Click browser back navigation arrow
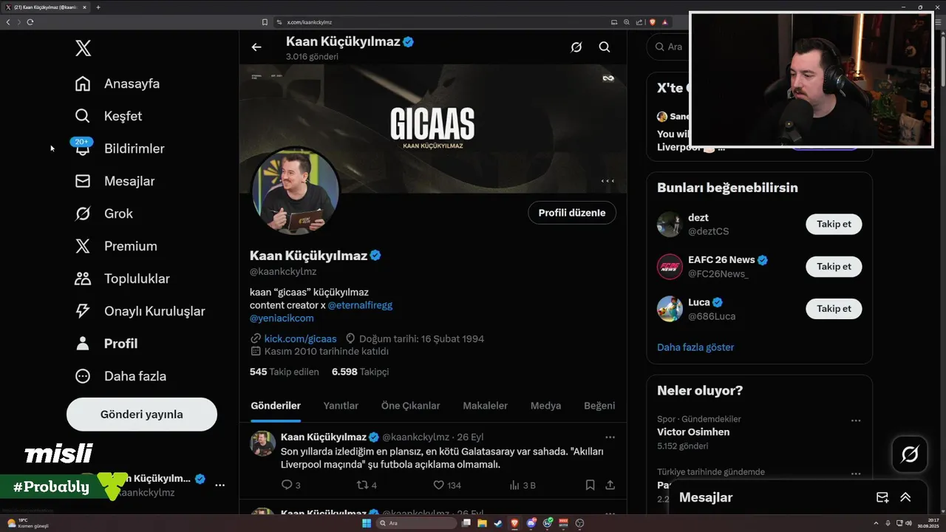This screenshot has width=946, height=532. click(x=8, y=22)
